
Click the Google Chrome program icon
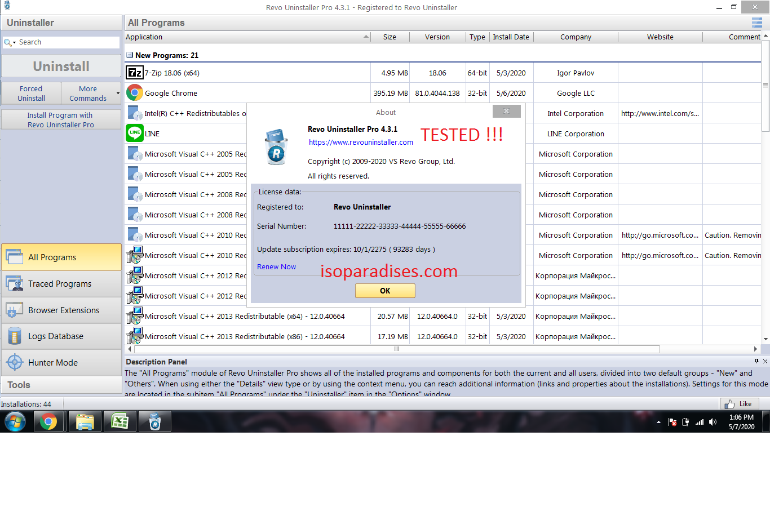click(135, 92)
